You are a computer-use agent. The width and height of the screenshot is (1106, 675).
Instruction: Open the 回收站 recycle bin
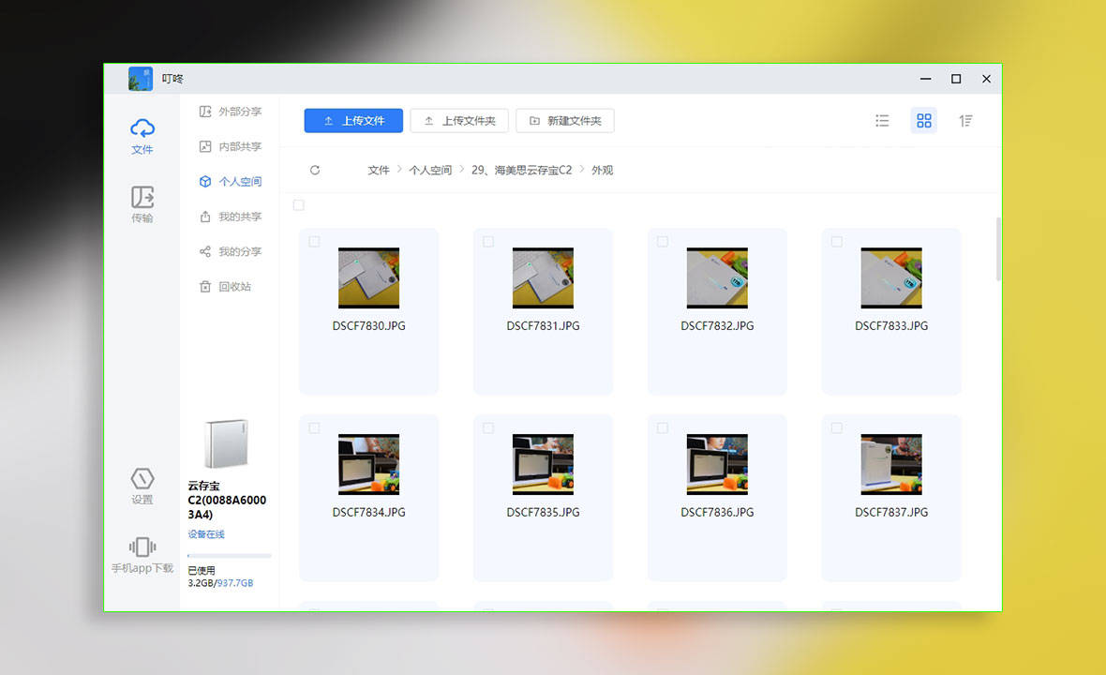[230, 286]
